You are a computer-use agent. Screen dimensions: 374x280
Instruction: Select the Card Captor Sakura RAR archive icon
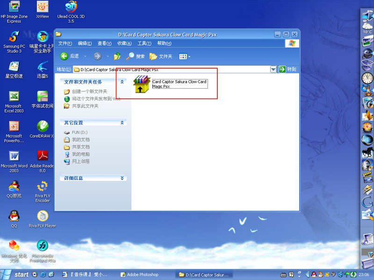click(x=142, y=84)
